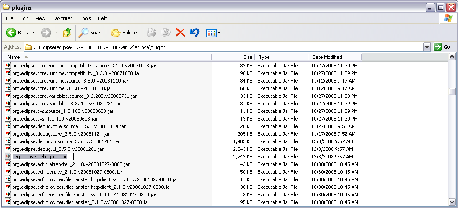Click the 1,402 KB size cell
This screenshot has width=458, height=208.
[243, 141]
